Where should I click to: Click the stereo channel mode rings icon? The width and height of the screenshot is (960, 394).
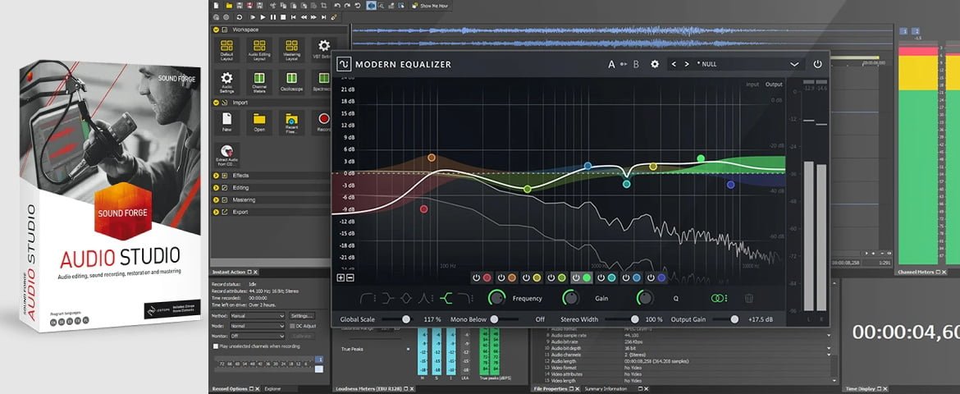pyautogui.click(x=719, y=299)
